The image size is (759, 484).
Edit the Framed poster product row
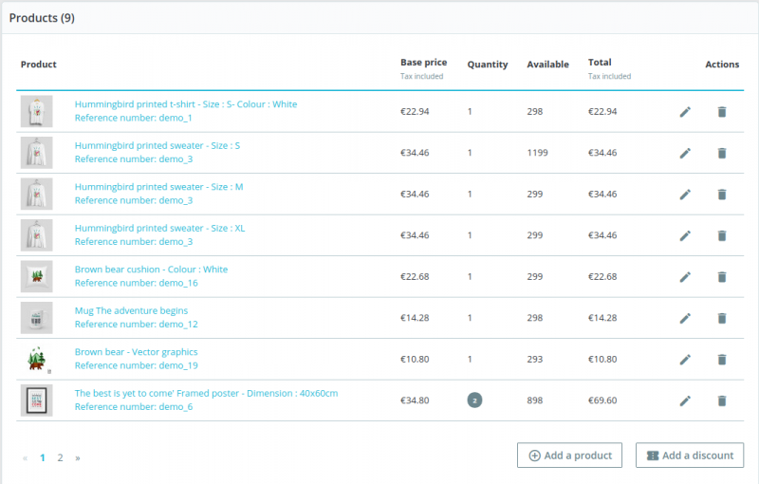click(685, 400)
